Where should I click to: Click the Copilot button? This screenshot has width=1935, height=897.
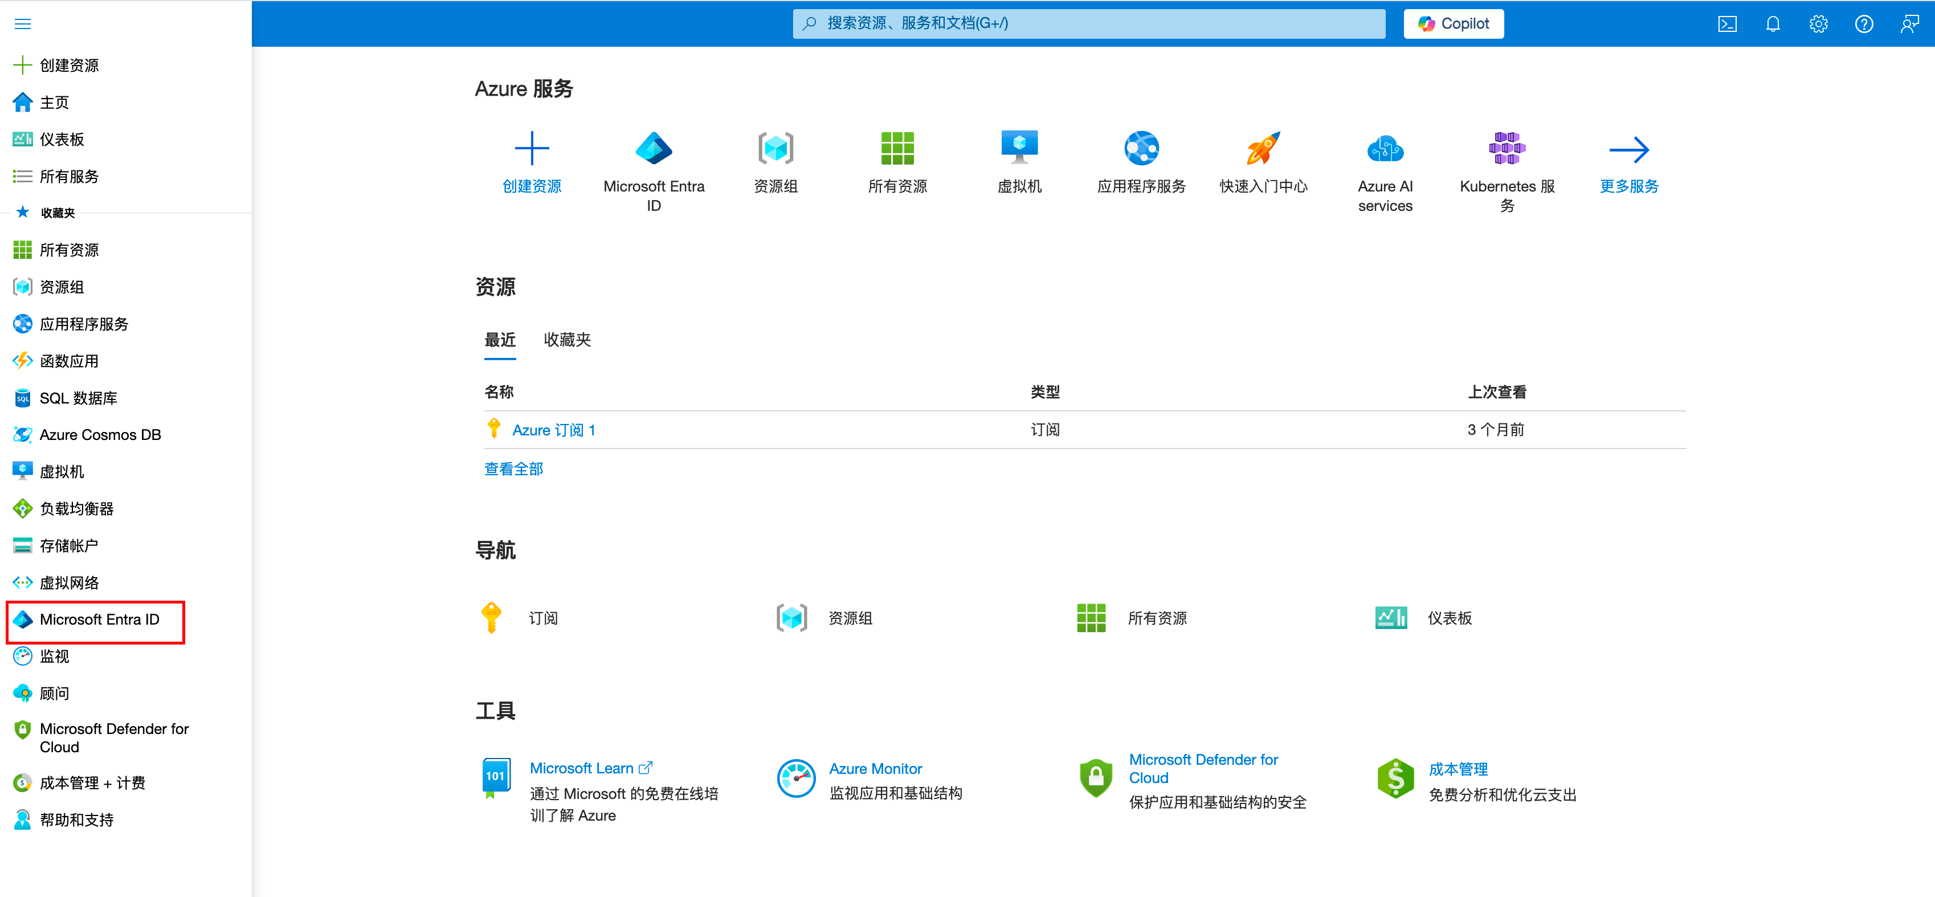click(x=1453, y=24)
